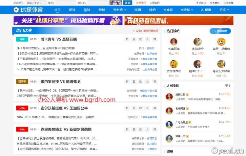
Task: Open match 博卡青年 VS 圣塔菲联
Action: pyautogui.click(x=59, y=39)
